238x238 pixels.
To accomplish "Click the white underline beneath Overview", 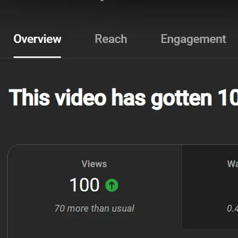I will 37,57.
